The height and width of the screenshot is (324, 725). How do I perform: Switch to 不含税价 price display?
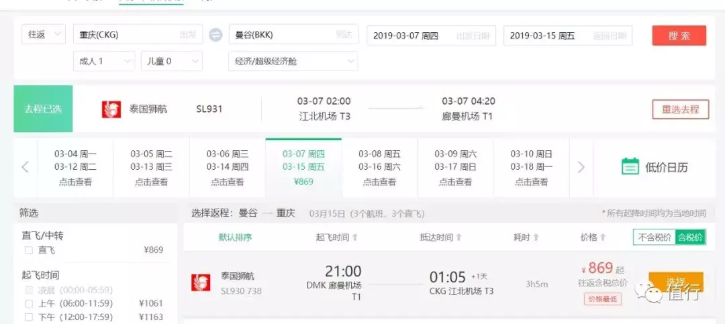pyautogui.click(x=655, y=237)
